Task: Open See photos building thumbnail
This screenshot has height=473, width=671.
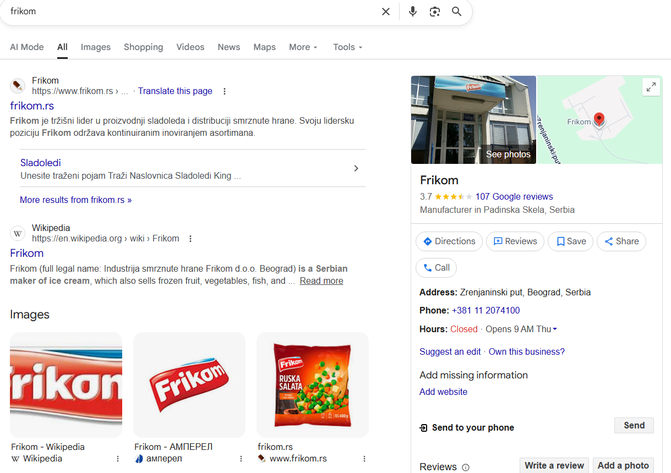Action: click(x=473, y=120)
